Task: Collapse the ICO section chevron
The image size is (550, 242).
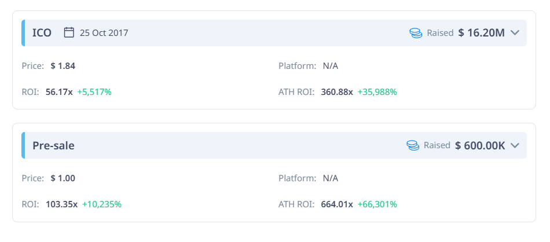Action: tap(515, 33)
